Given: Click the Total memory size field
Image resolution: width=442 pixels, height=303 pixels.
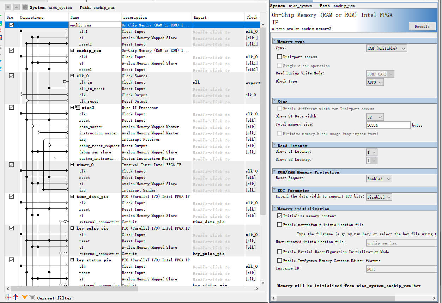Looking at the screenshot, I should (x=388, y=125).
